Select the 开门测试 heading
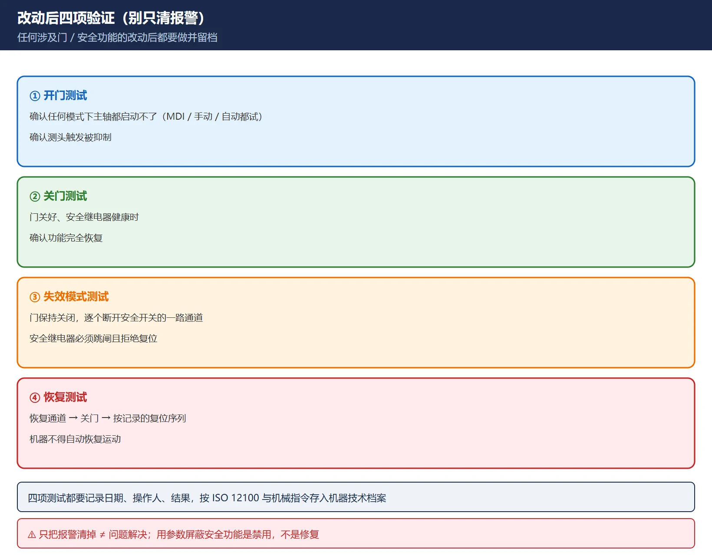Screen dimensions: 712x555 tap(65, 95)
